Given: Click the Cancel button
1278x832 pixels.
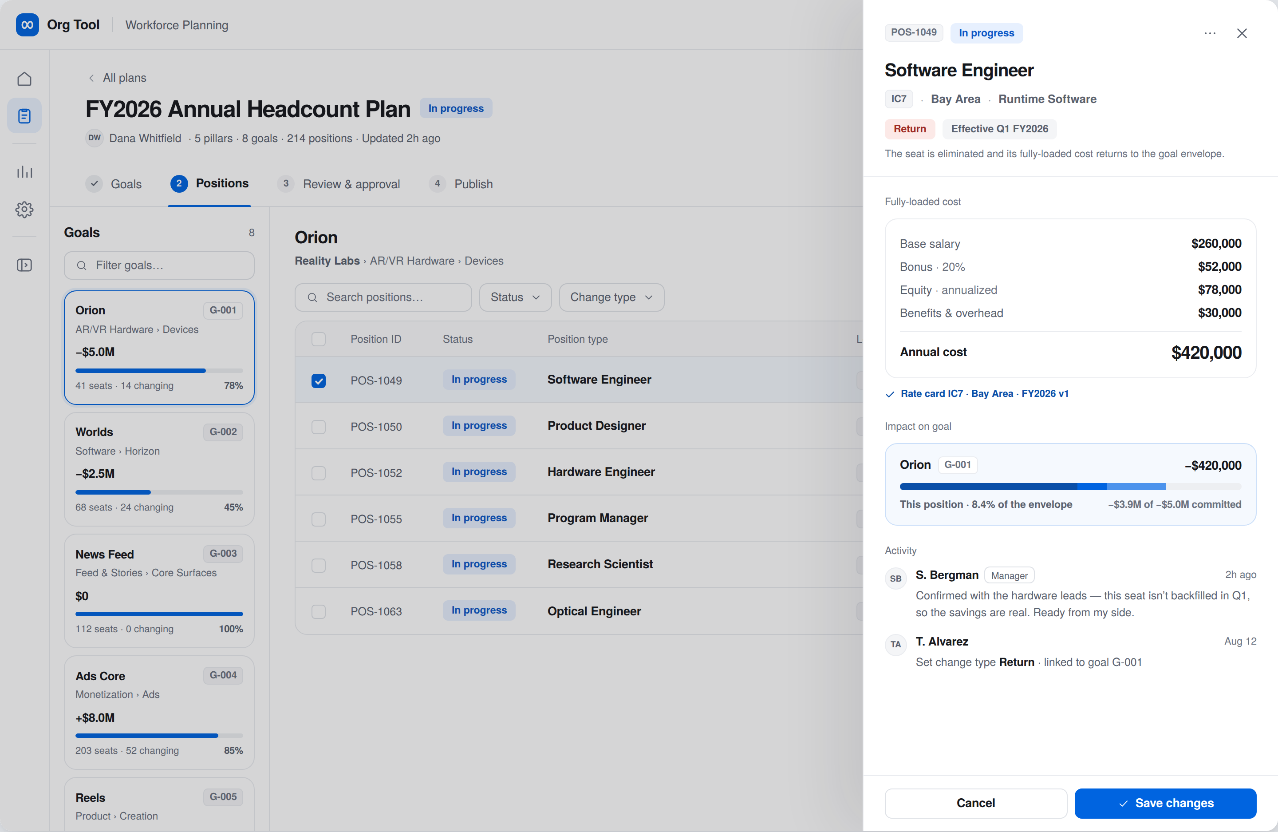Looking at the screenshot, I should (975, 803).
